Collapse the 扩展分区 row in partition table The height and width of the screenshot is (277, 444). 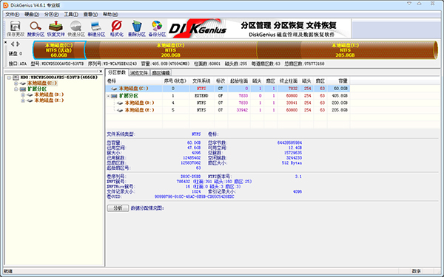(109, 96)
